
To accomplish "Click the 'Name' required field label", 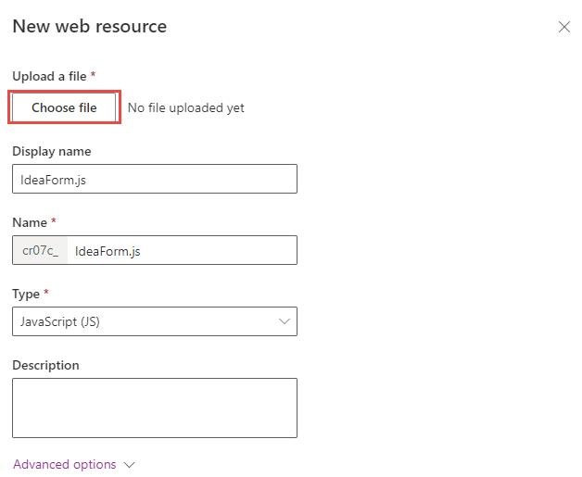I will point(30,222).
